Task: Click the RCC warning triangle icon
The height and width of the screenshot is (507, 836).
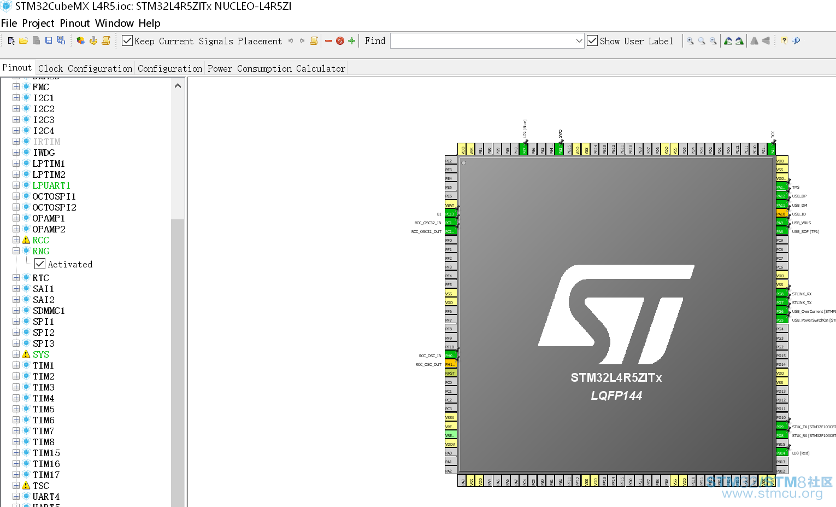Action: tap(26, 240)
